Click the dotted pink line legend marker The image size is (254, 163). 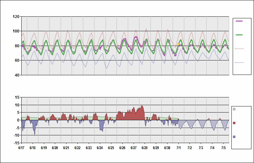point(239,49)
